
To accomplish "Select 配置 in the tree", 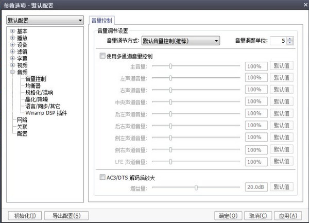I will pyautogui.click(x=22, y=133).
